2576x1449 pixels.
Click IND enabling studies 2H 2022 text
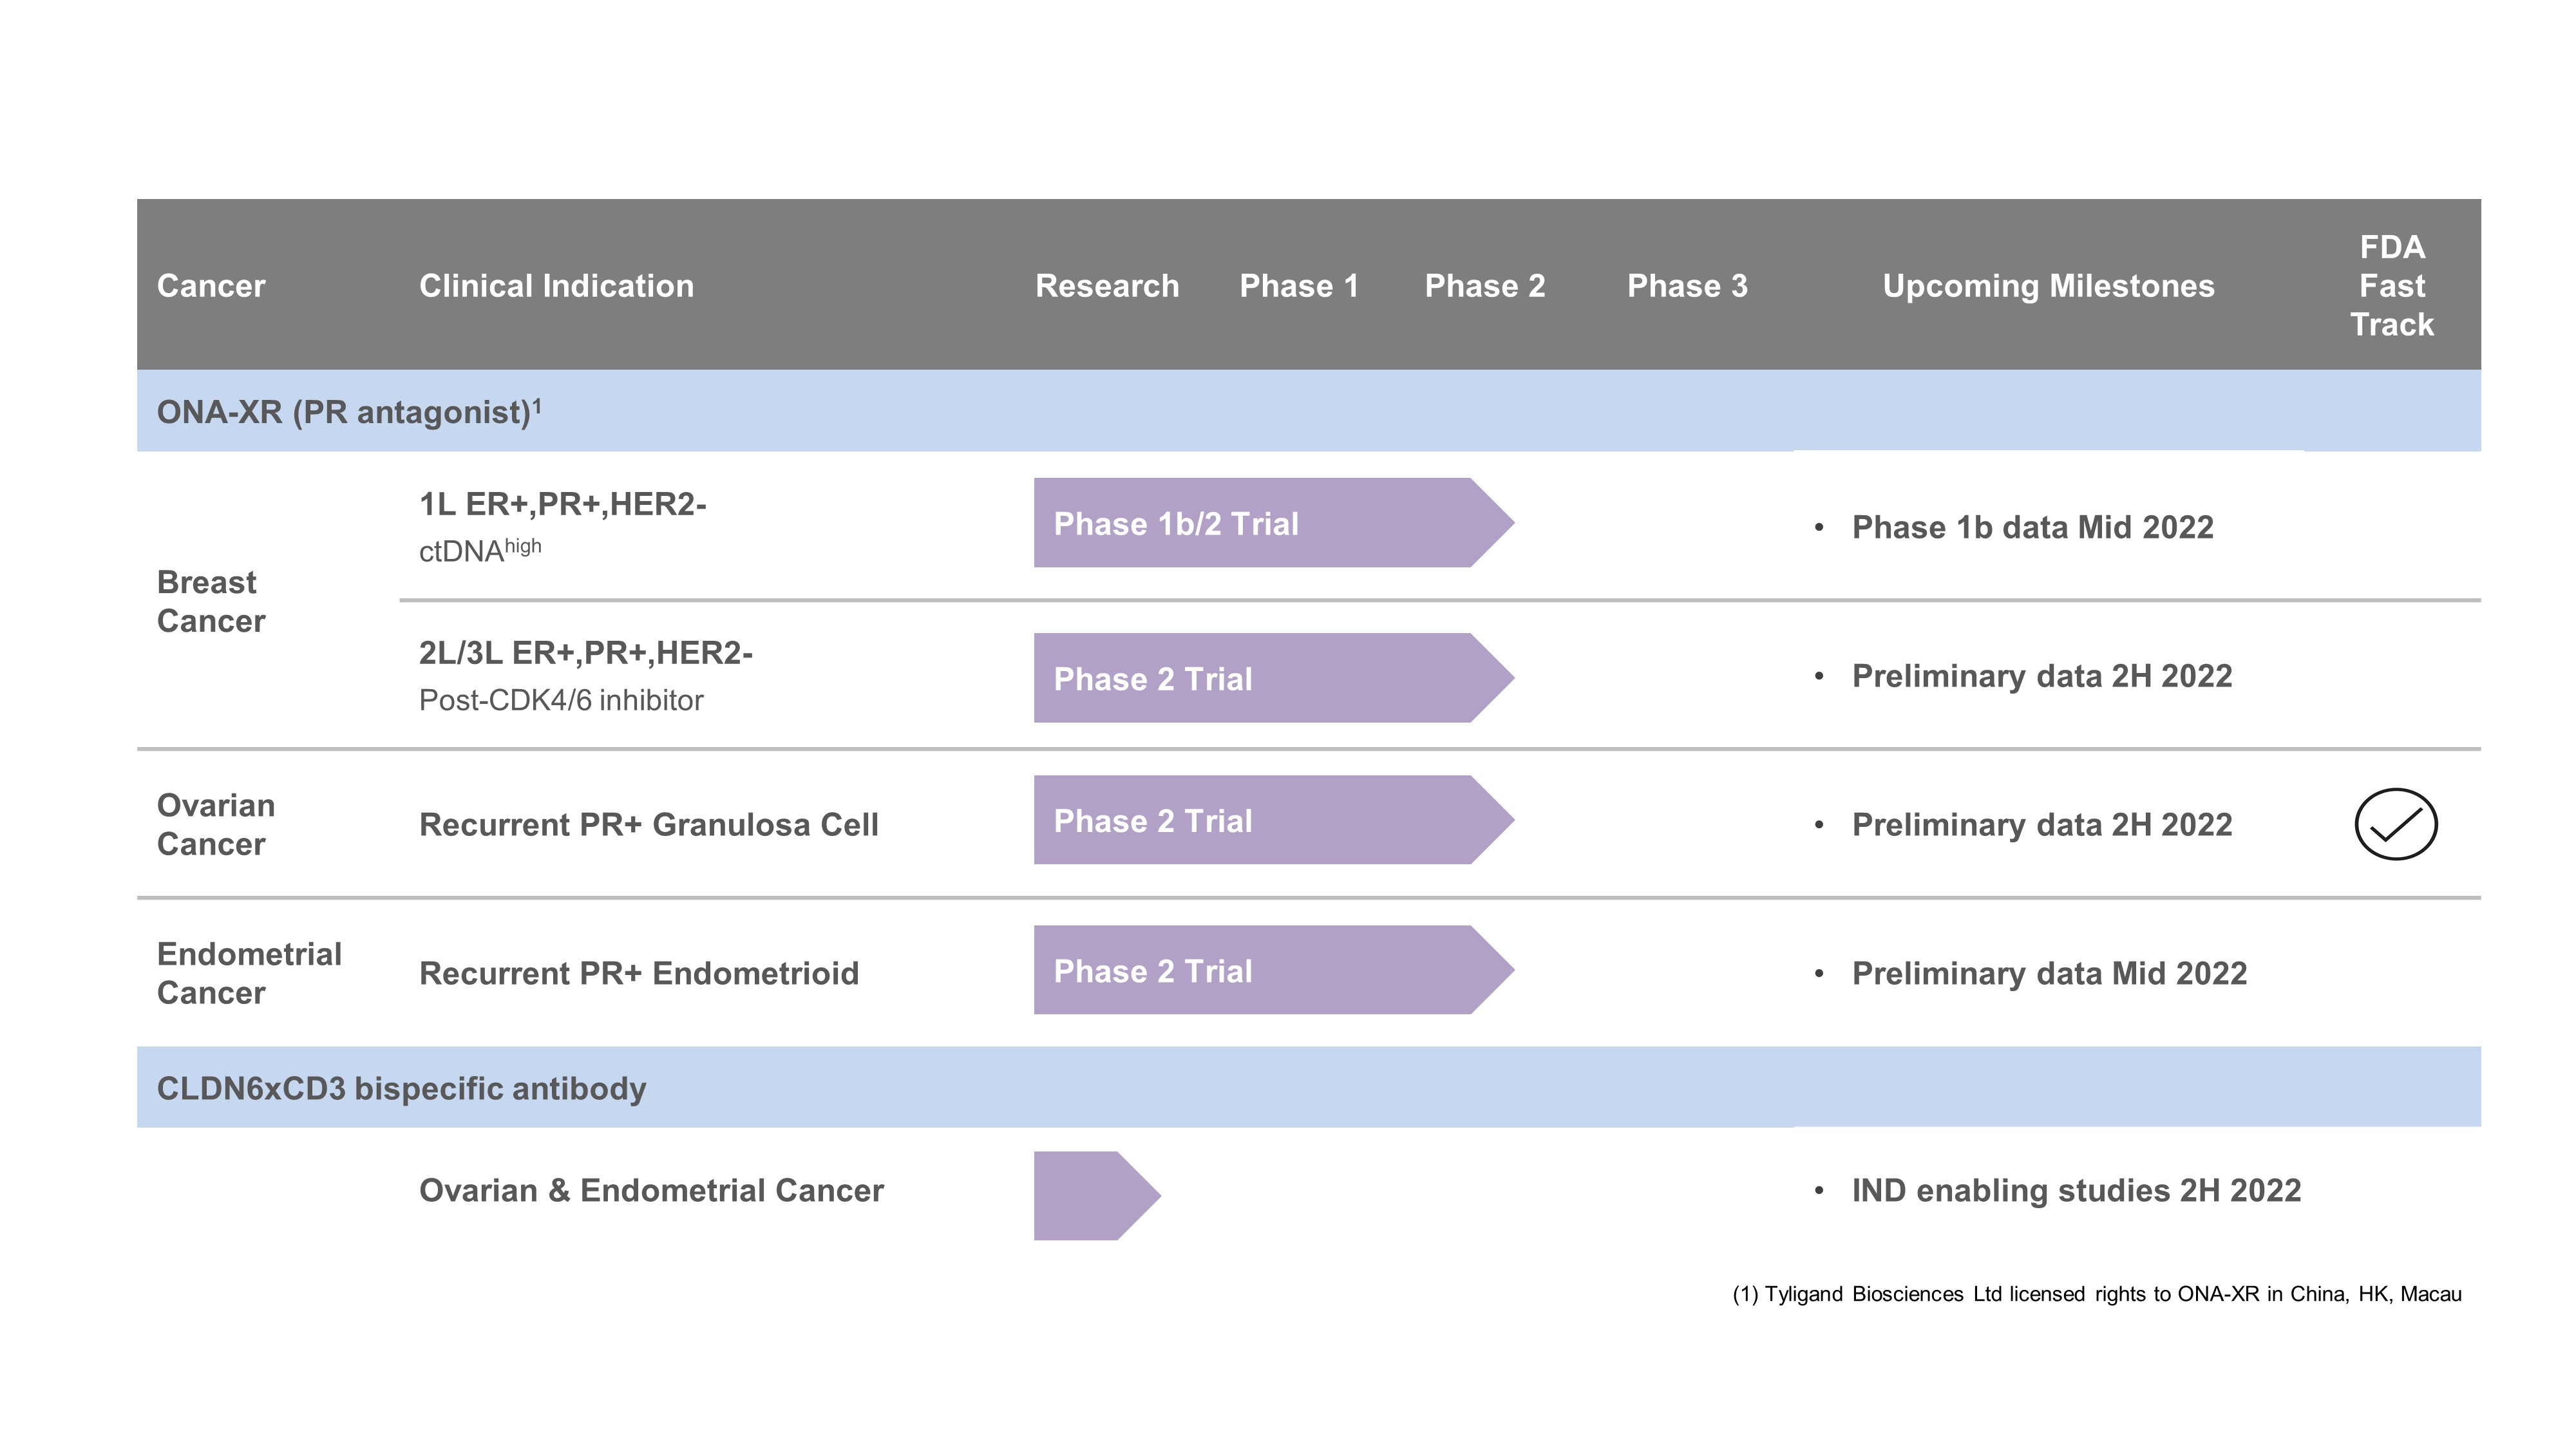pyautogui.click(x=2075, y=1190)
